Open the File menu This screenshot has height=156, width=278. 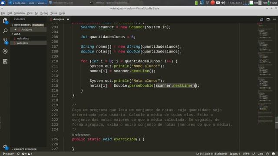pyautogui.click(x=3, y=13)
